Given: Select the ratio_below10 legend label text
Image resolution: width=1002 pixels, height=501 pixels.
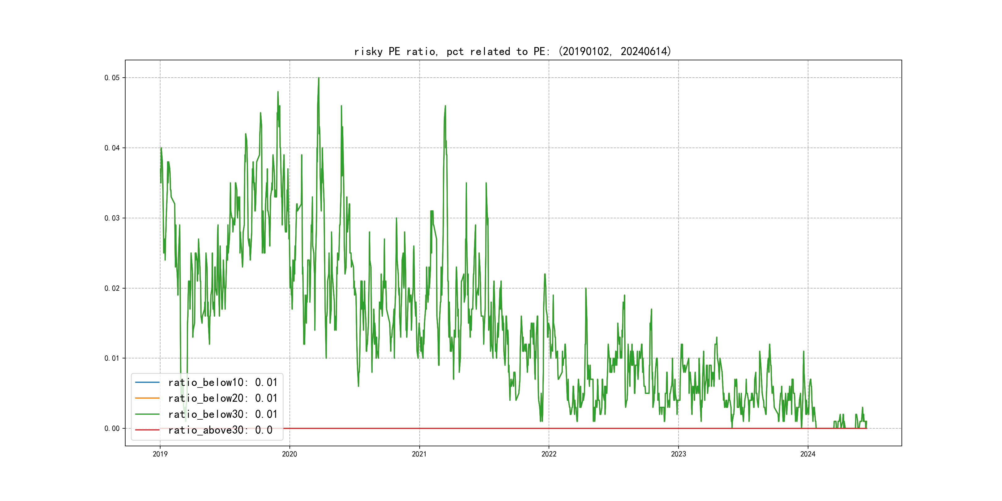Looking at the screenshot, I should tap(222, 382).
